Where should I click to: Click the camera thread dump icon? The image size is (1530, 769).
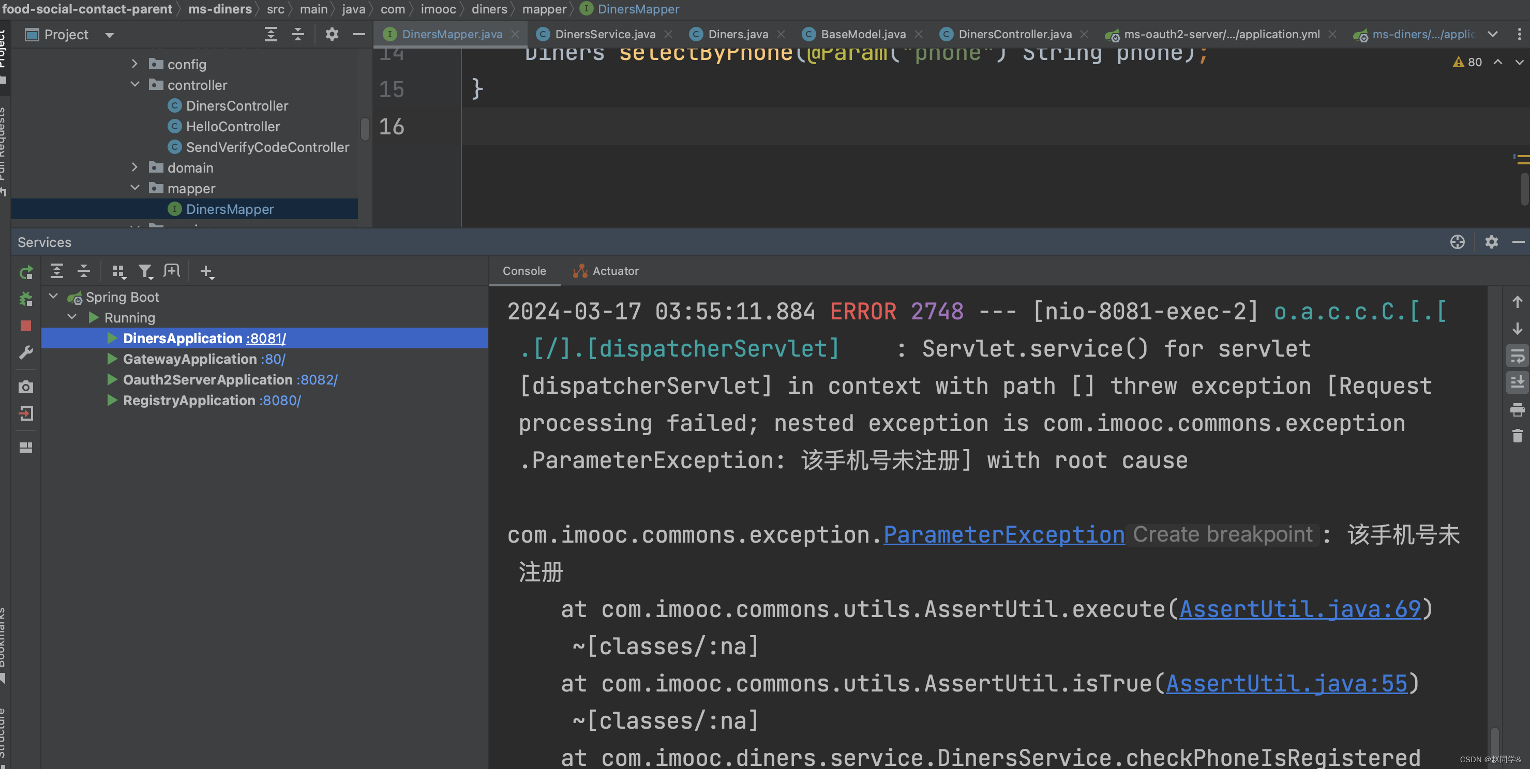tap(25, 388)
